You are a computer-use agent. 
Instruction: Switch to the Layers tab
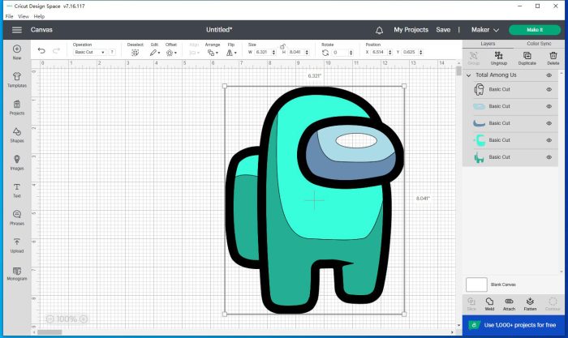488,44
